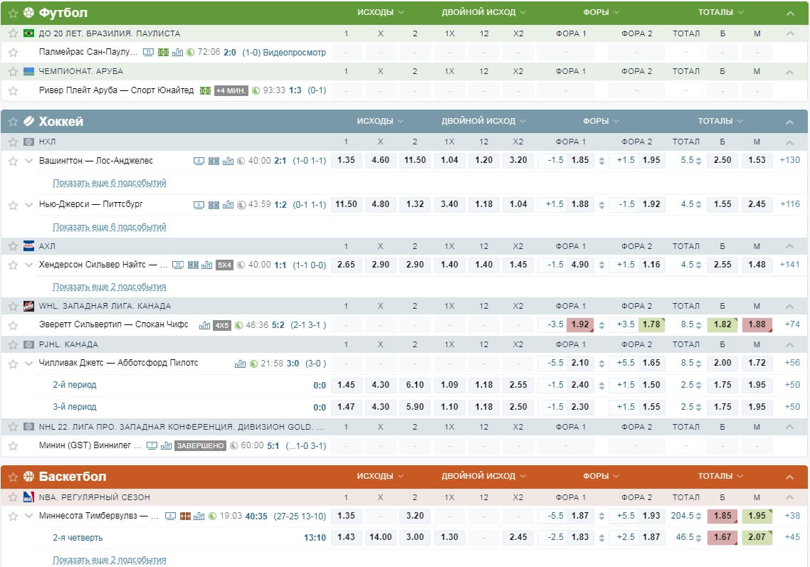Add Хоккей section to favorites star
The height and width of the screenshot is (567, 810).
click(x=13, y=122)
